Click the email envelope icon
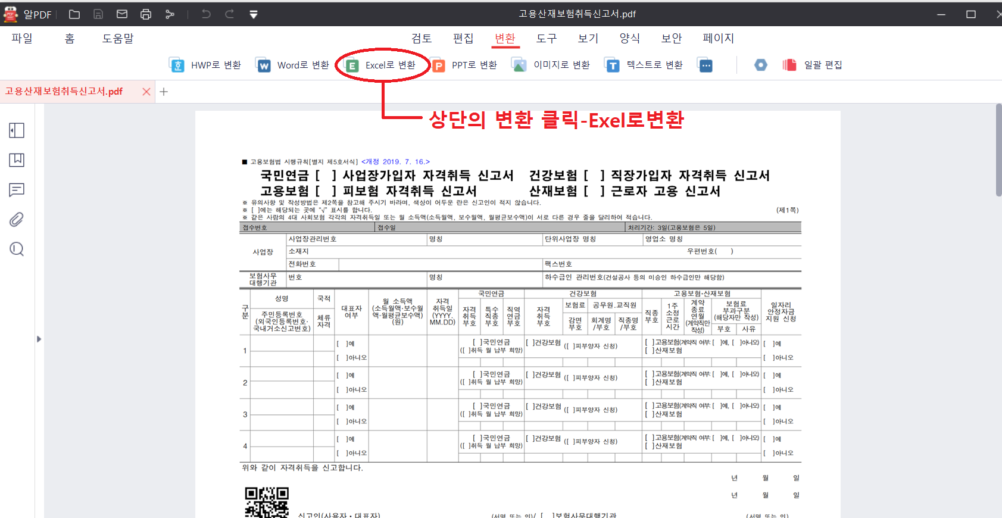 click(122, 14)
